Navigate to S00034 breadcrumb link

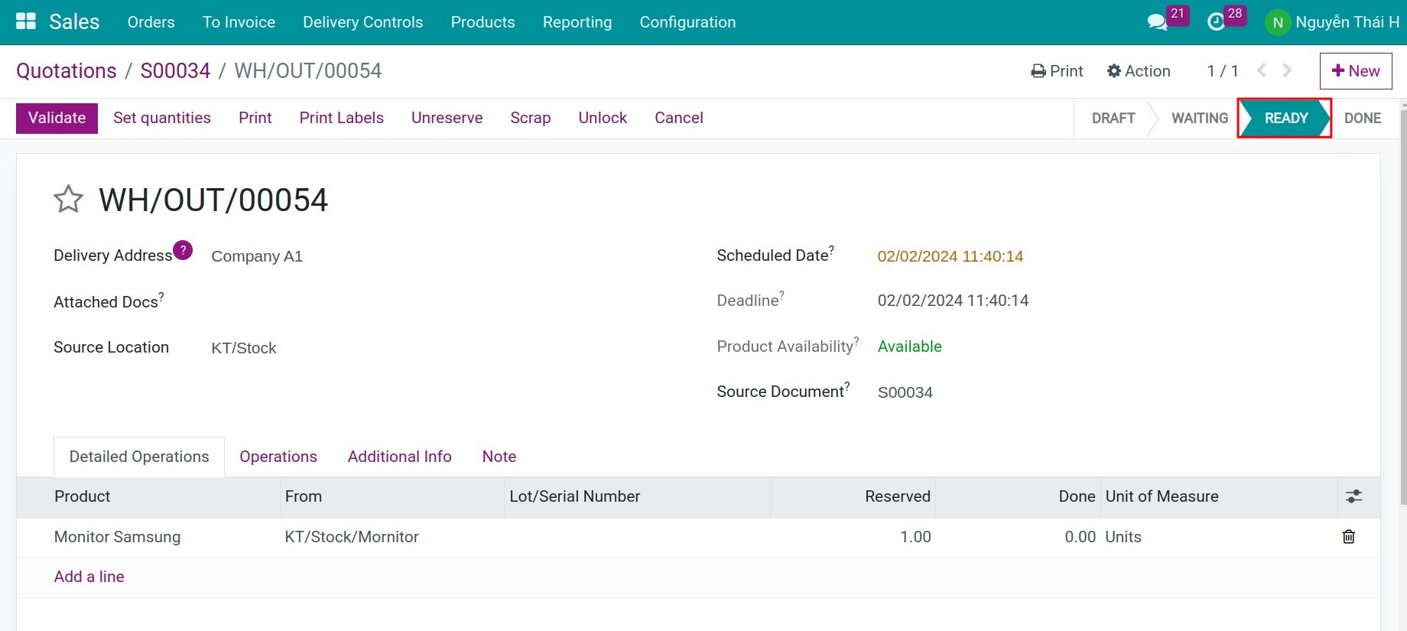(x=175, y=71)
